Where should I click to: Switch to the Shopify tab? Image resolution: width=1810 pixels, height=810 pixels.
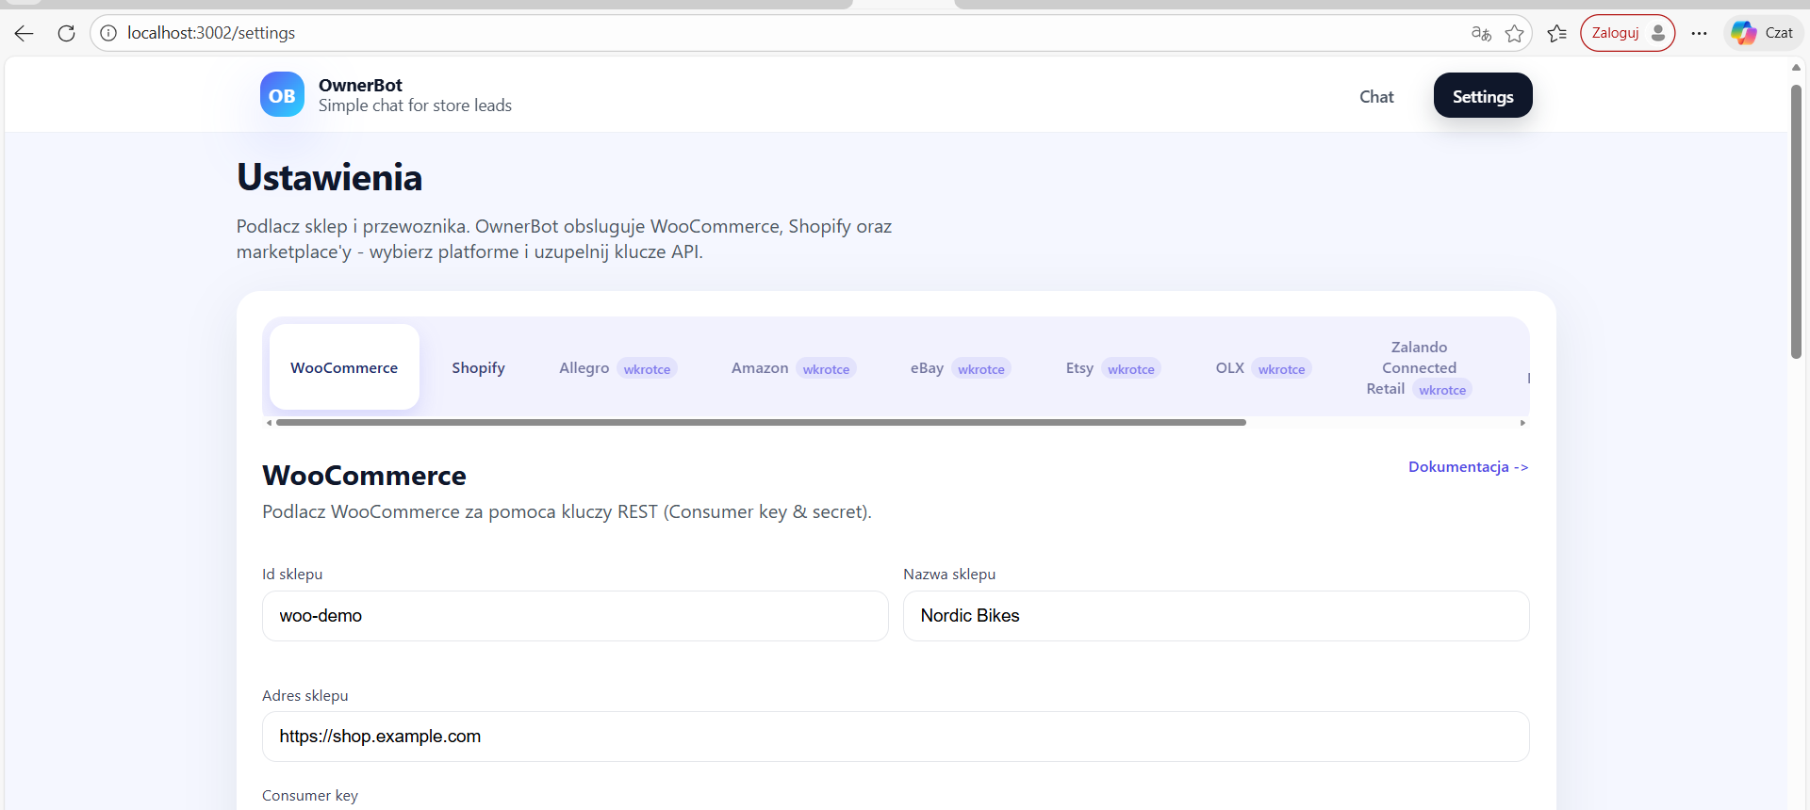click(x=478, y=367)
